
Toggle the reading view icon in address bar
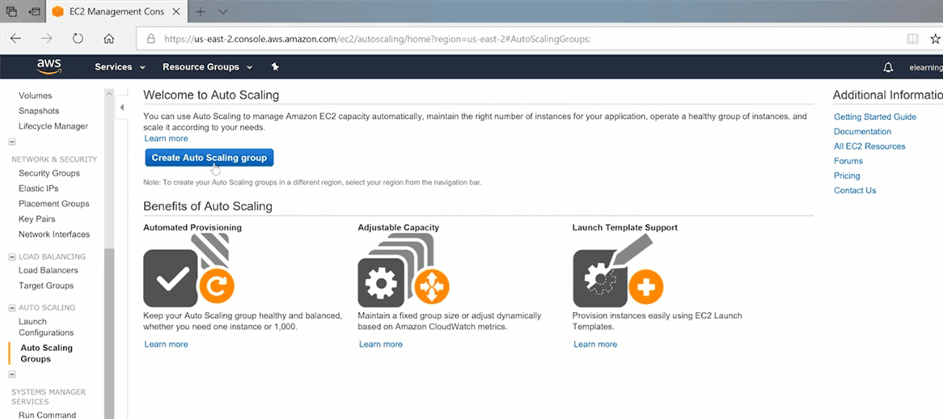click(x=912, y=38)
